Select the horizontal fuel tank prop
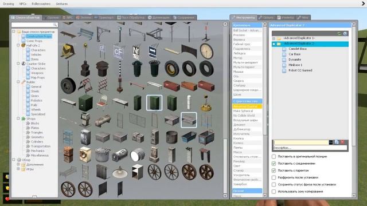This screenshot has width=367, height=206. [103, 120]
